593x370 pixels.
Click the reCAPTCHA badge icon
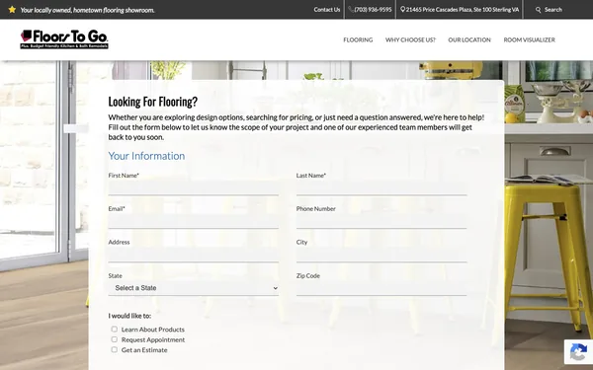[x=578, y=352]
